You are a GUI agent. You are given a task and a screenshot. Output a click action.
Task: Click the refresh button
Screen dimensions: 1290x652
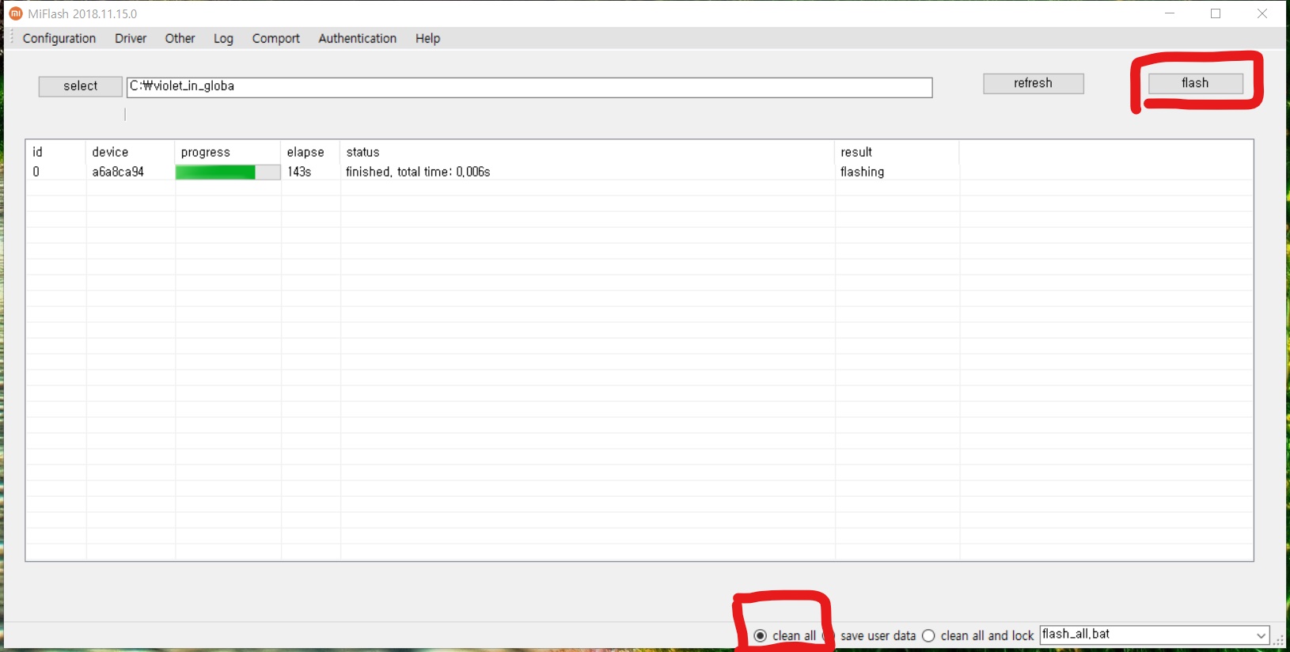coord(1034,83)
